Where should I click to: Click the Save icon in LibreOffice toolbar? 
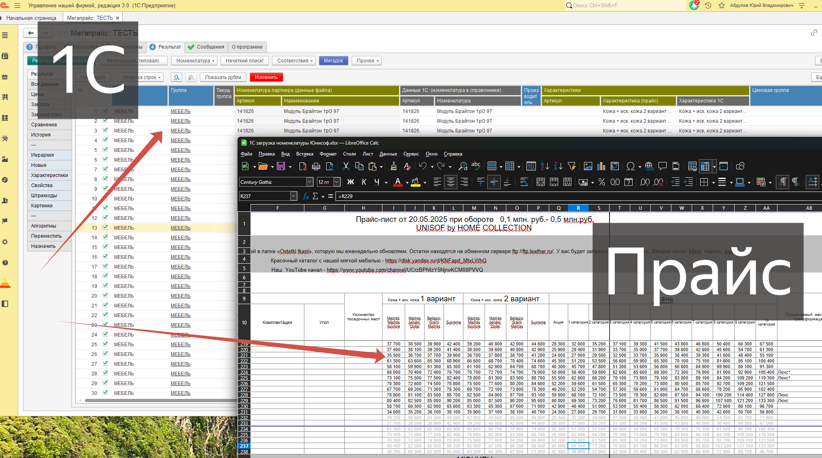click(280, 166)
